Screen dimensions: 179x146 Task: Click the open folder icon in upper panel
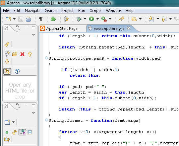[15, 54]
